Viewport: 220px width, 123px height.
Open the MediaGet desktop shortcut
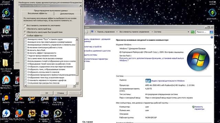tap(6, 14)
